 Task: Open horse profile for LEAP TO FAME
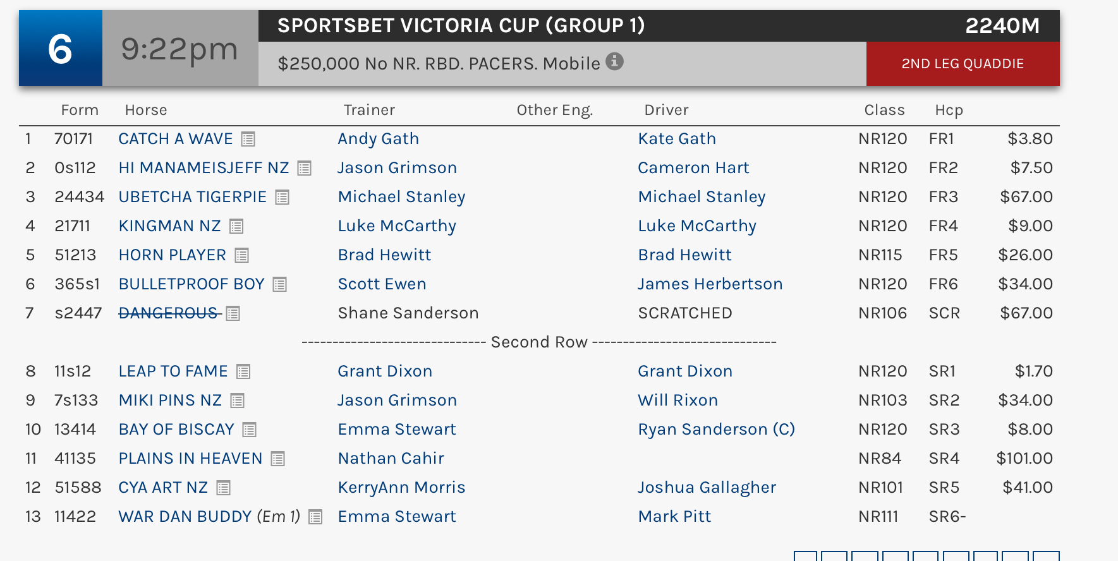point(173,371)
